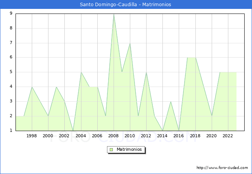Image resolution: width=252 pixels, height=174 pixels.
Task: Click the Matrimonios legend color swatch
Action: click(x=111, y=150)
